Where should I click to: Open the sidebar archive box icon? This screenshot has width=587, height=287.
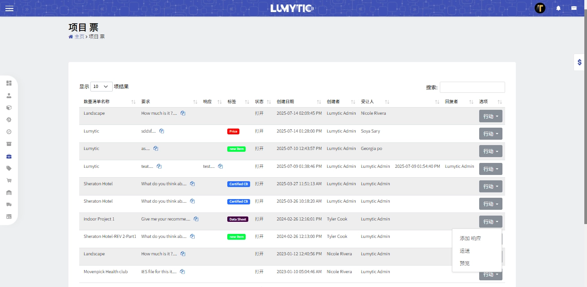click(9, 144)
